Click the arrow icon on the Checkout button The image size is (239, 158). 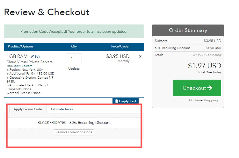(x=209, y=88)
